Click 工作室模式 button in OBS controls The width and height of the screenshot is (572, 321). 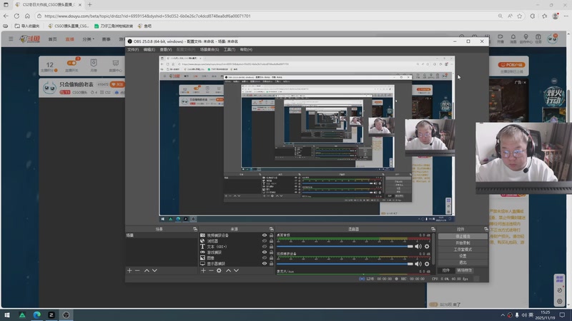pyautogui.click(x=463, y=249)
